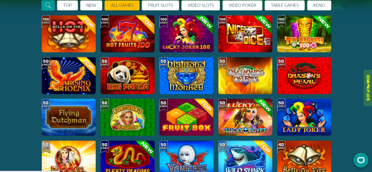Launch the Diamond Monkey slot
The height and width of the screenshot is (172, 372).
[x=186, y=75]
